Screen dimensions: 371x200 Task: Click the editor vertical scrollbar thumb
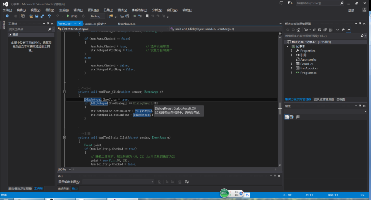[280, 109]
